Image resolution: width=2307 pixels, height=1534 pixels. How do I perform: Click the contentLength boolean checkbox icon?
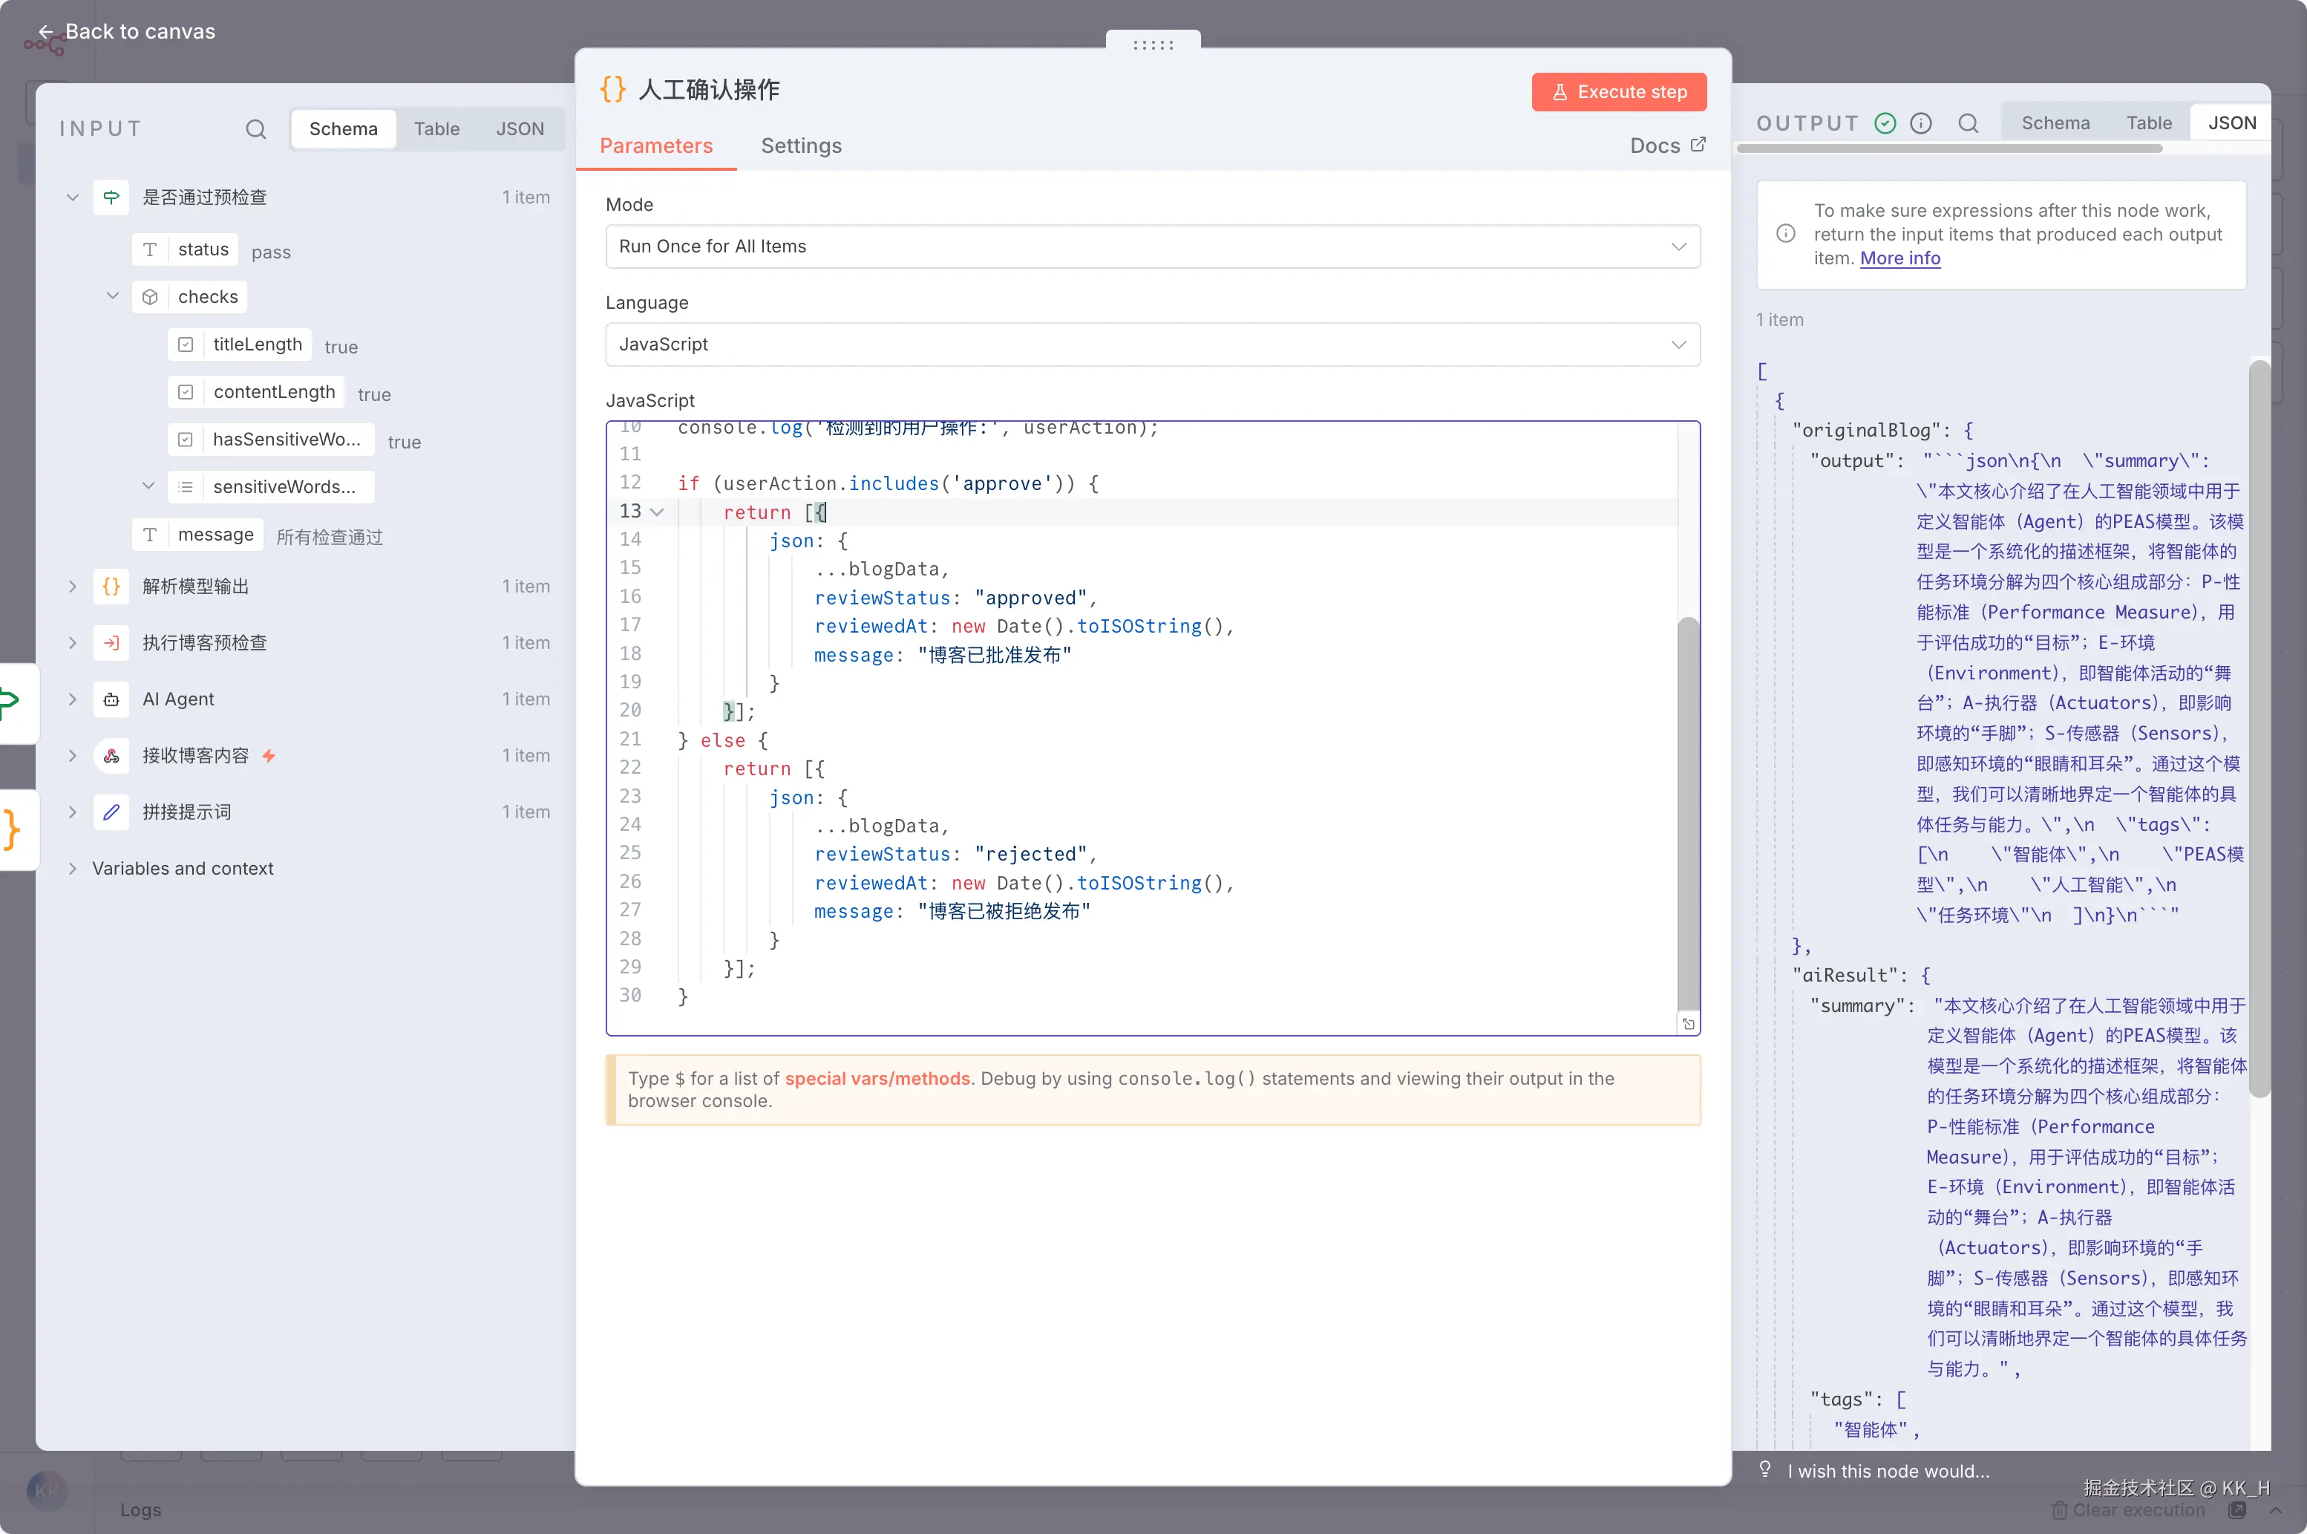[x=186, y=392]
